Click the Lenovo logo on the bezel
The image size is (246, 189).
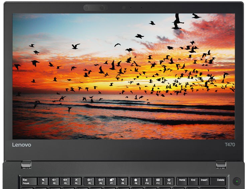click(22, 145)
